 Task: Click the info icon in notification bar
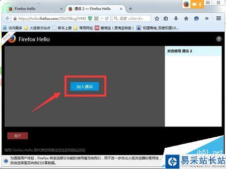(x=6, y=161)
